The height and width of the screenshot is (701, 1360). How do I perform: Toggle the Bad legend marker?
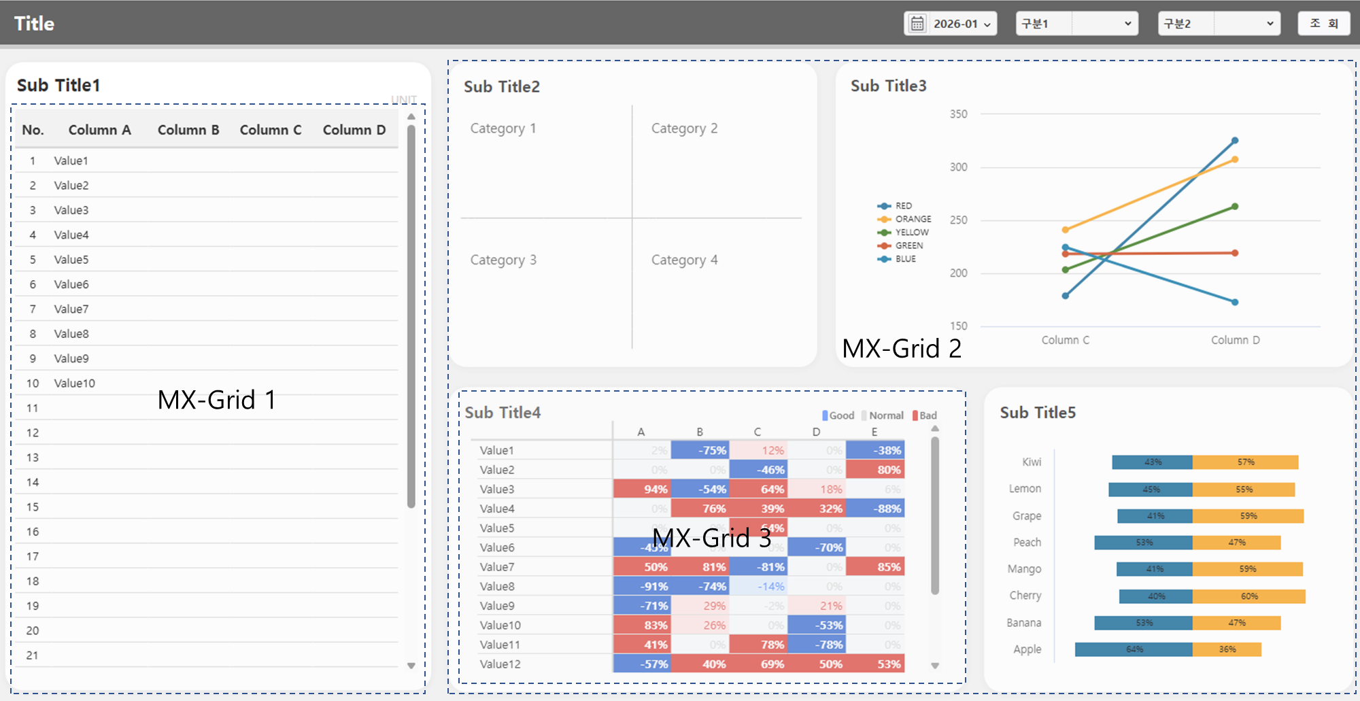click(x=915, y=415)
